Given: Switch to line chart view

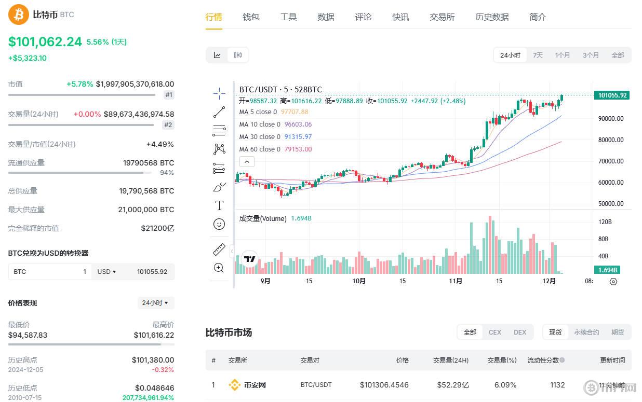Looking at the screenshot, I should coord(217,55).
